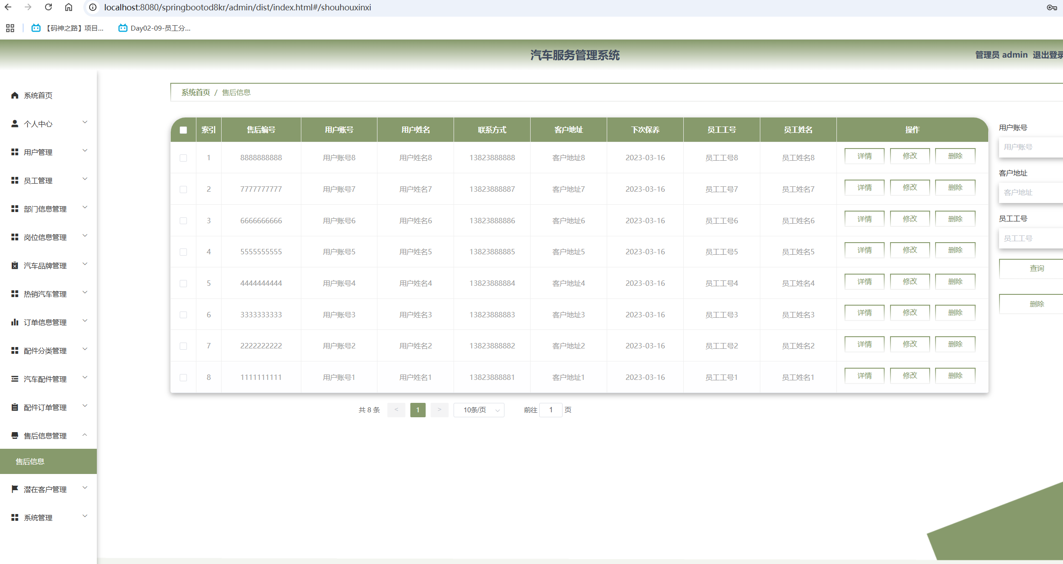Viewport: 1063px width, 564px height.
Task: Collapse the 售后信息管理 chevron
Action: point(85,434)
